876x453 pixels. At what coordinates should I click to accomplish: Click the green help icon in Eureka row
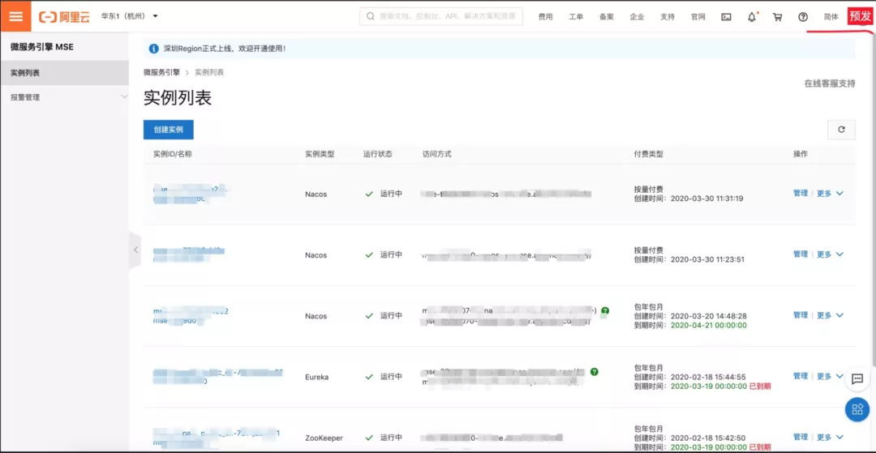coord(594,371)
